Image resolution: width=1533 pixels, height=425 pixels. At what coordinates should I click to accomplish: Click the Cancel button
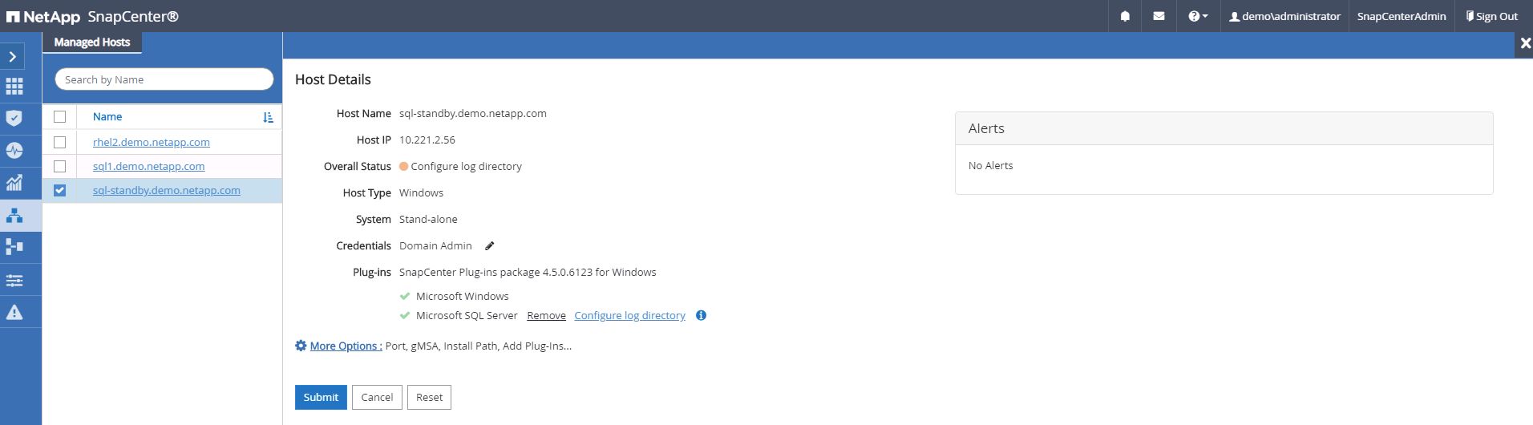click(x=377, y=397)
